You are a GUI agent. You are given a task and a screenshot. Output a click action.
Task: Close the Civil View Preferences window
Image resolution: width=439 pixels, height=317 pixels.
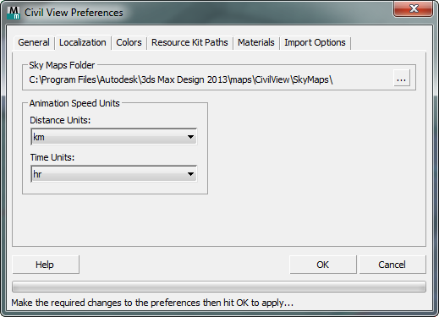click(x=414, y=8)
